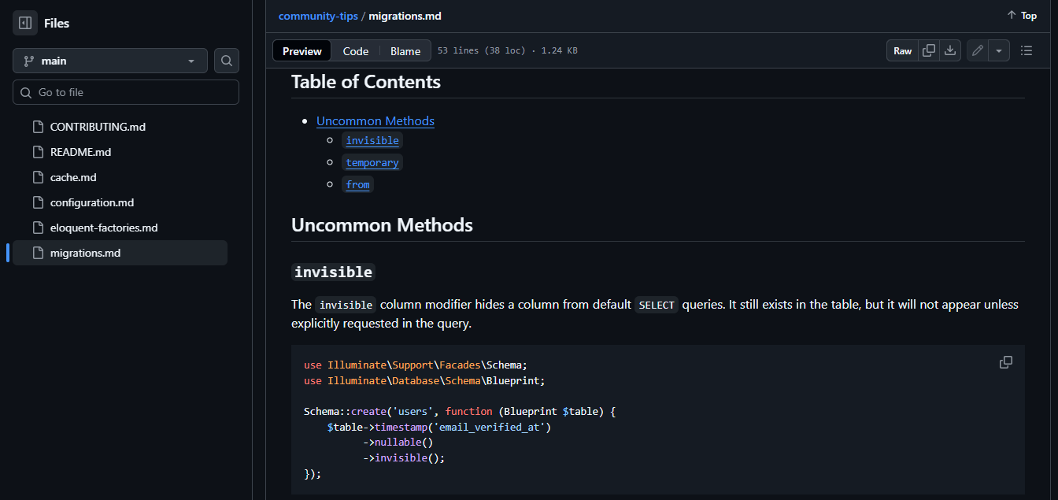The height and width of the screenshot is (500, 1058).
Task: Switch to the Blame tab
Action: [405, 51]
